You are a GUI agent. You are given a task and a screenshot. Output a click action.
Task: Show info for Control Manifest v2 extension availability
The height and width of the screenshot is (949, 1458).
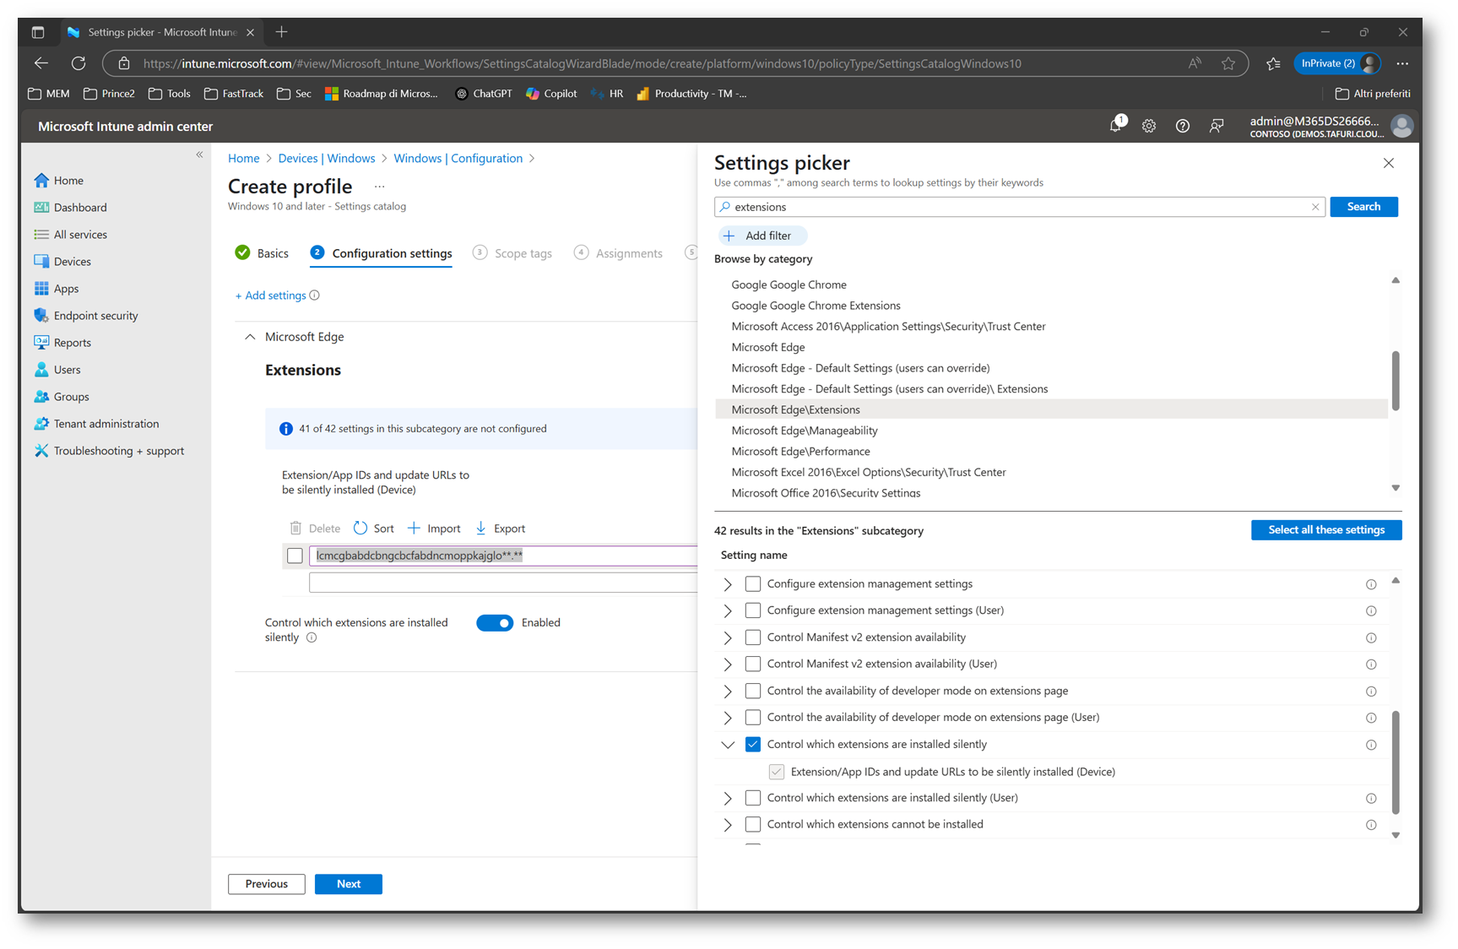pyautogui.click(x=1371, y=637)
